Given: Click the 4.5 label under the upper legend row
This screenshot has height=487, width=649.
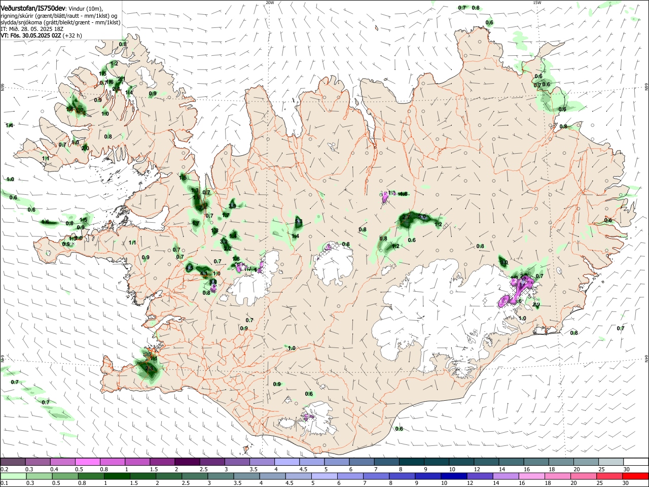Looking at the screenshot, I should pyautogui.click(x=303, y=469).
